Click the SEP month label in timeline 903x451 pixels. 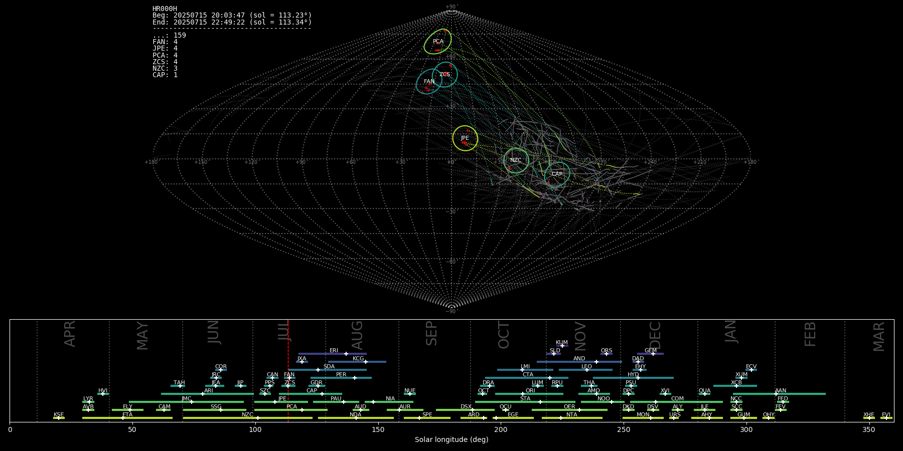point(431,334)
